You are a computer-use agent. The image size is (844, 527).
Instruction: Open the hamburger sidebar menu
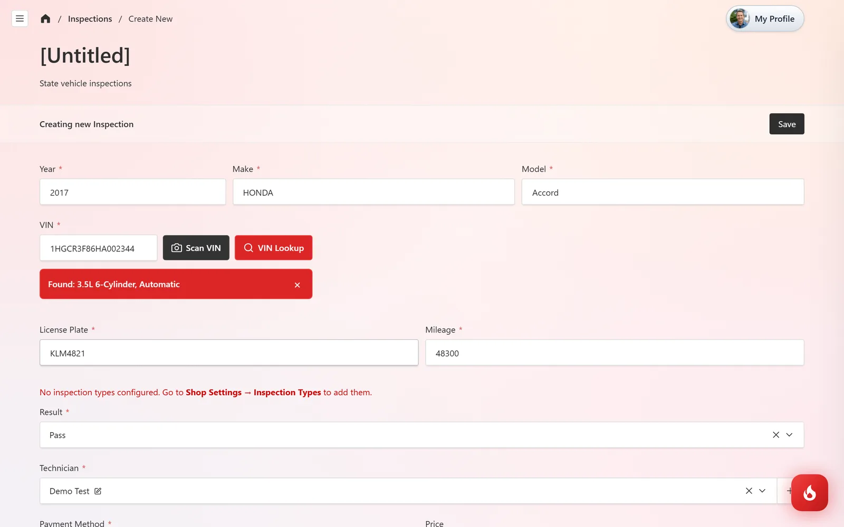[x=20, y=18]
